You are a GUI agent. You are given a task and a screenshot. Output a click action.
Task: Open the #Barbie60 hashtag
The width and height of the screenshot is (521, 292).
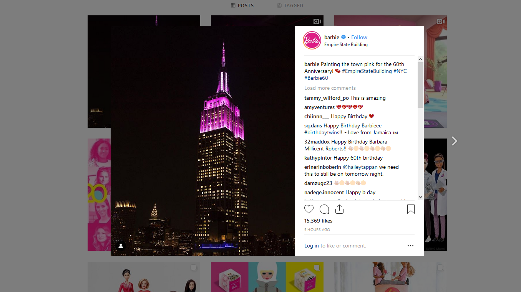pos(316,78)
